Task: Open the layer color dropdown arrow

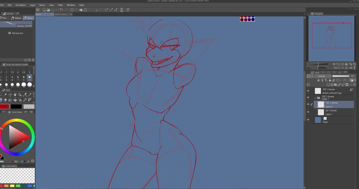Action: coord(312,76)
